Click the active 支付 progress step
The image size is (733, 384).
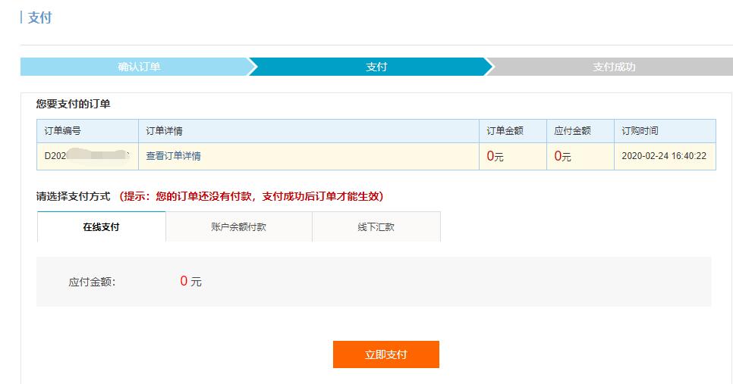(x=376, y=67)
